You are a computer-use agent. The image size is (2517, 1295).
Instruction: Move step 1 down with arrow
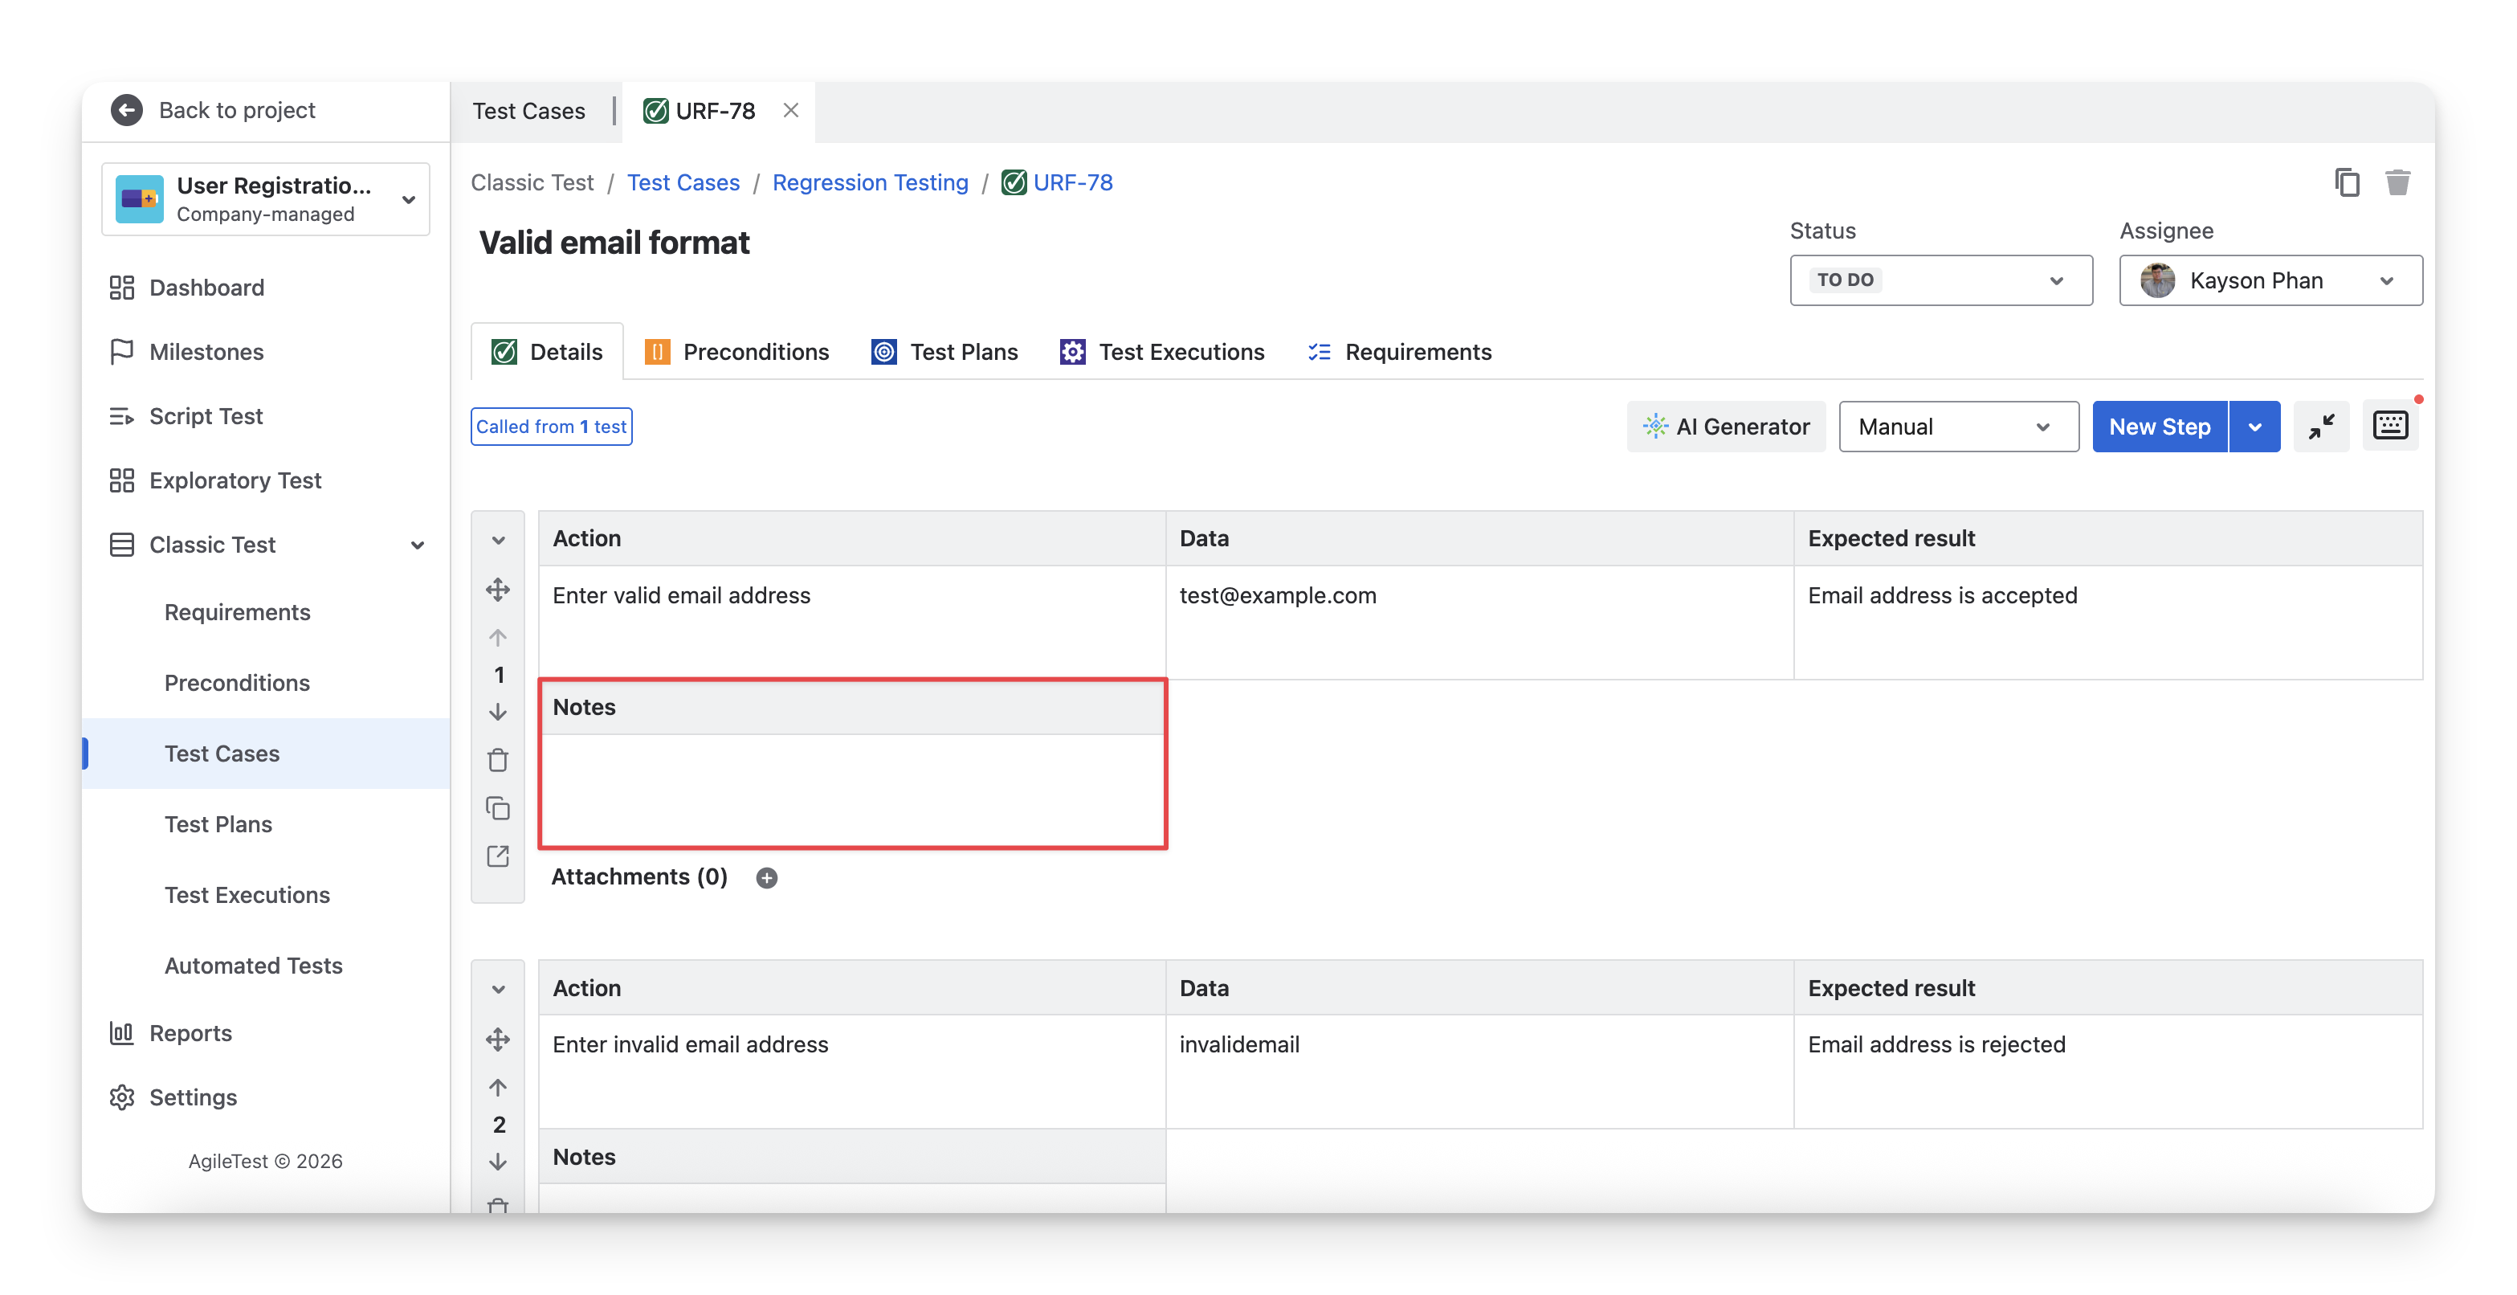pos(497,713)
